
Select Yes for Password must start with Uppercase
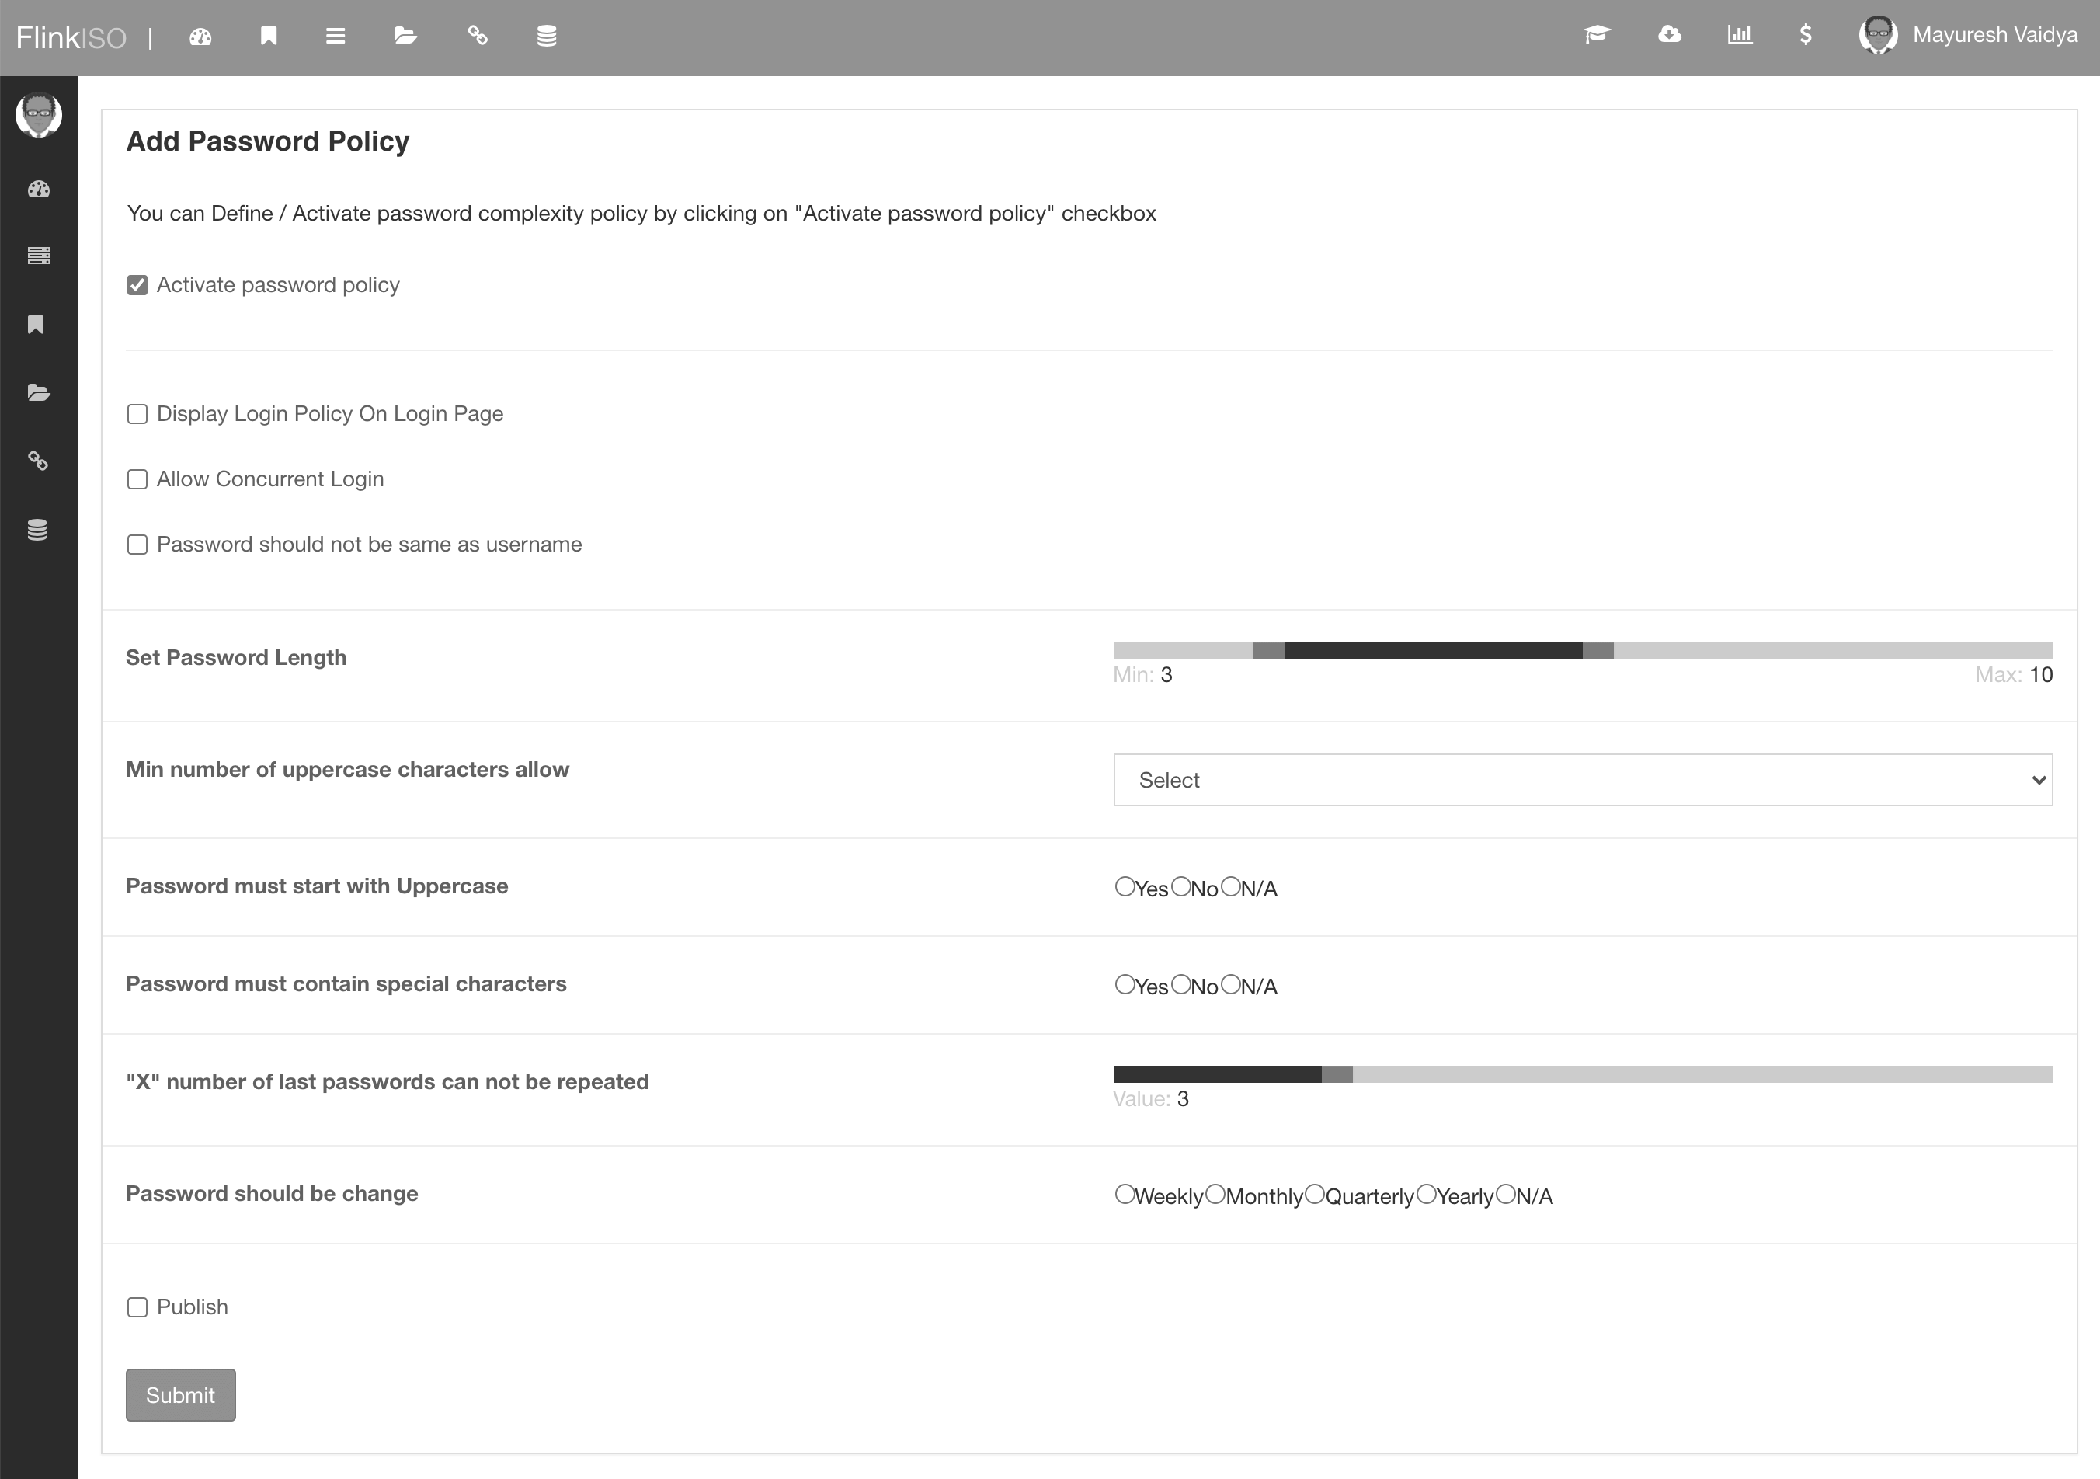[x=1124, y=886]
